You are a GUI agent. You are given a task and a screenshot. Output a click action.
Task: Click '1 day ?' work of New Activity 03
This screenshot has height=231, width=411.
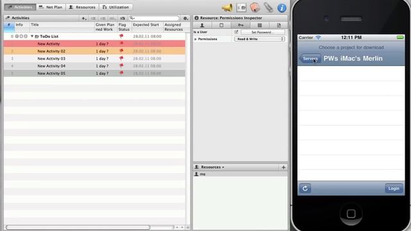pyautogui.click(x=102, y=58)
